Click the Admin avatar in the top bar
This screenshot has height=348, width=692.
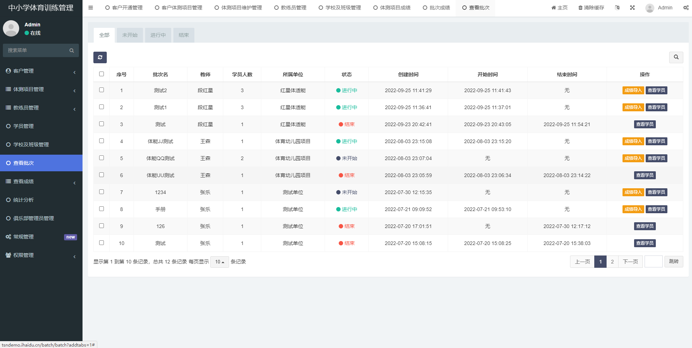[x=650, y=8]
